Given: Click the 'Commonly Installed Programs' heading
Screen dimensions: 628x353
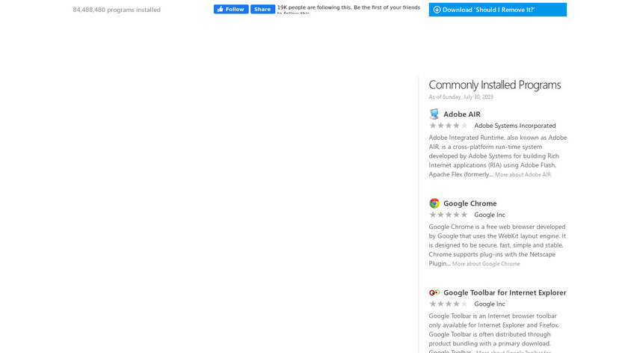Looking at the screenshot, I should point(494,85).
